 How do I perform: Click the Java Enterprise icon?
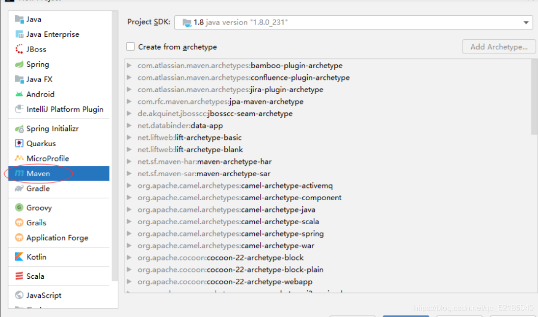(x=19, y=34)
